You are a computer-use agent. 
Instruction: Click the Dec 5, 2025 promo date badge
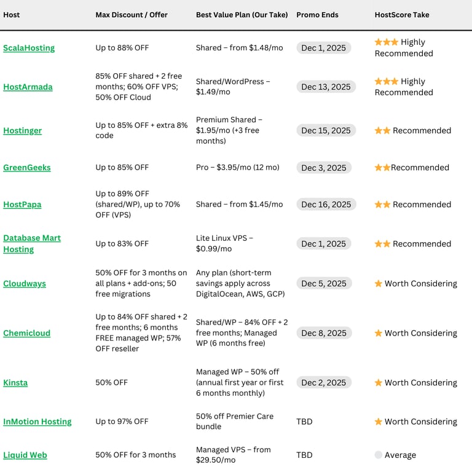tap(324, 284)
